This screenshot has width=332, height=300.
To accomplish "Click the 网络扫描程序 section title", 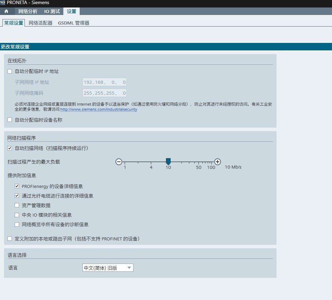I will click(x=21, y=138).
